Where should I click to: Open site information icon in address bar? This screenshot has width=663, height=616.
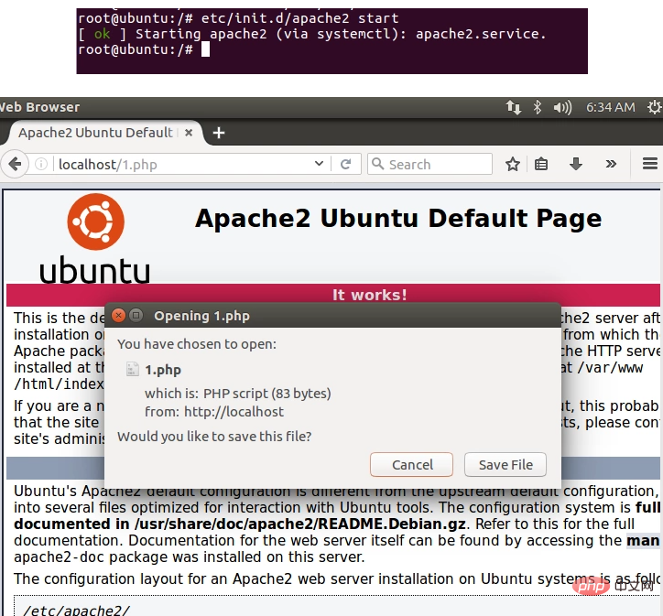41,164
